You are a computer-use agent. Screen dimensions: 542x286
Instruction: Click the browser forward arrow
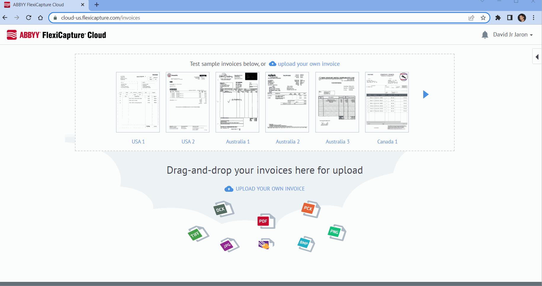pyautogui.click(x=17, y=18)
